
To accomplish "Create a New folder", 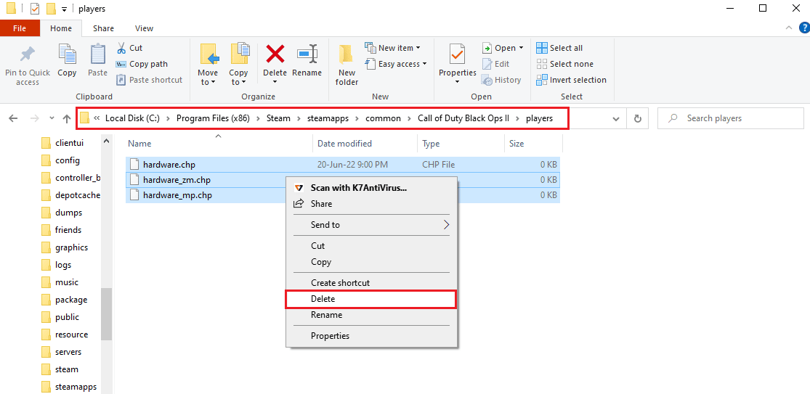I will [x=347, y=65].
